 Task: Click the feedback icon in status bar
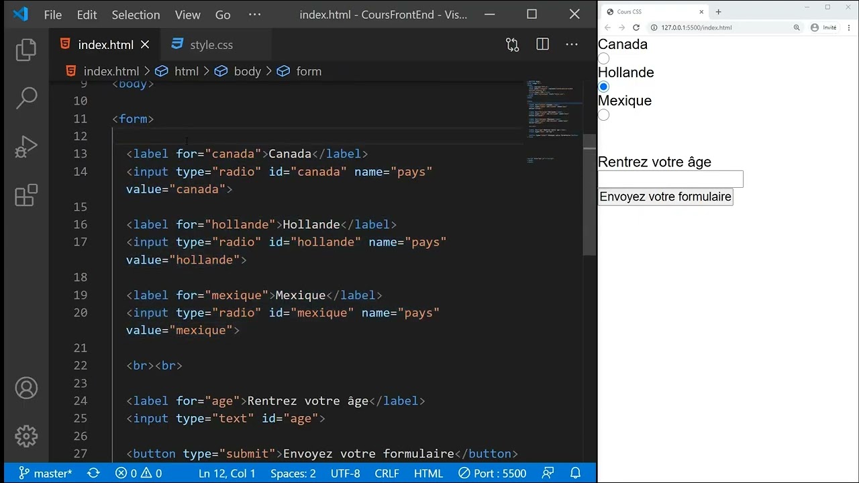click(548, 474)
